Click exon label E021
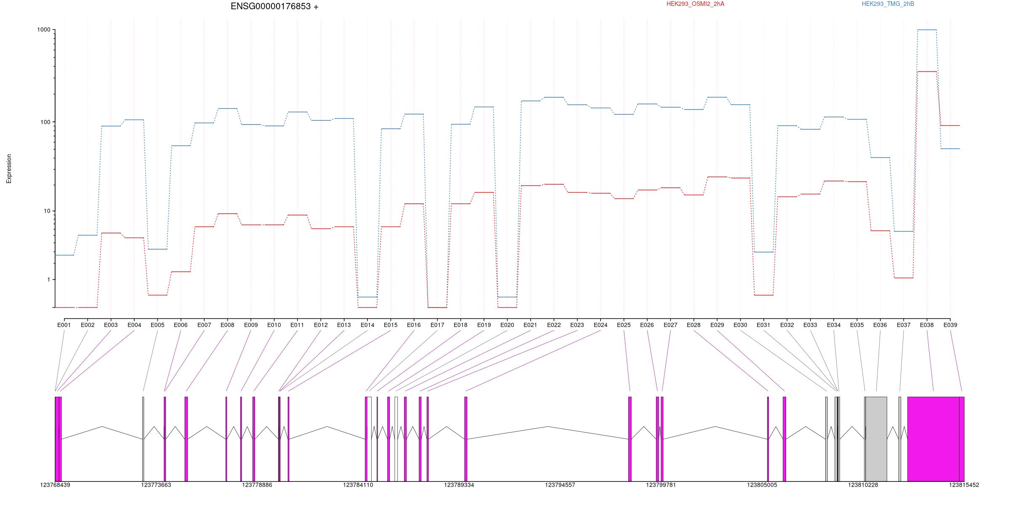 pos(530,325)
